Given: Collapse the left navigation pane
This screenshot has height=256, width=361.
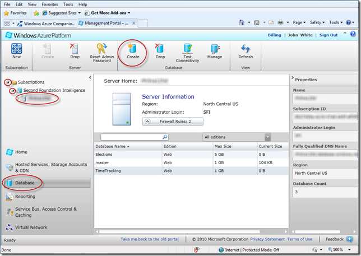Looking at the screenshot, I should [90, 77].
